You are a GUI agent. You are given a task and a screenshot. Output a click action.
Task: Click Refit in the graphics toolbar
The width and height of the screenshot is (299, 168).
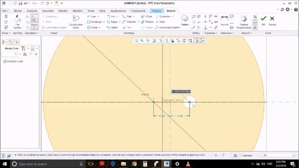click(136, 41)
